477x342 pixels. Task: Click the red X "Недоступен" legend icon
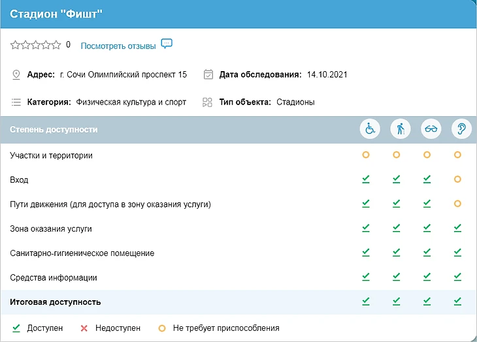[x=84, y=328]
